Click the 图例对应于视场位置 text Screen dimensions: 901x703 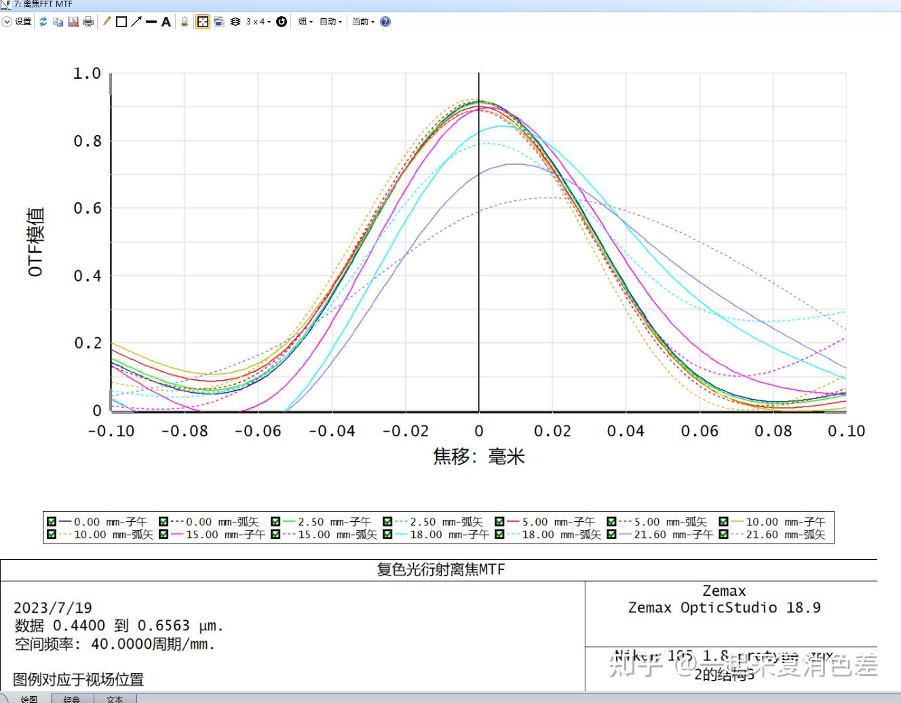(x=79, y=679)
